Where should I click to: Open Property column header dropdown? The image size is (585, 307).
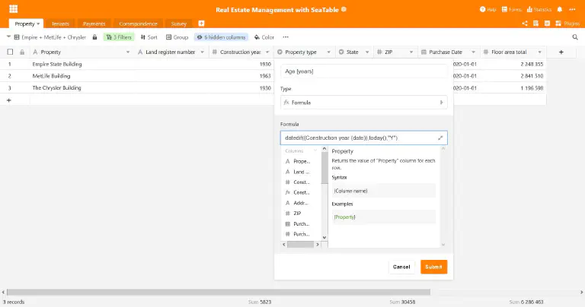click(x=128, y=52)
